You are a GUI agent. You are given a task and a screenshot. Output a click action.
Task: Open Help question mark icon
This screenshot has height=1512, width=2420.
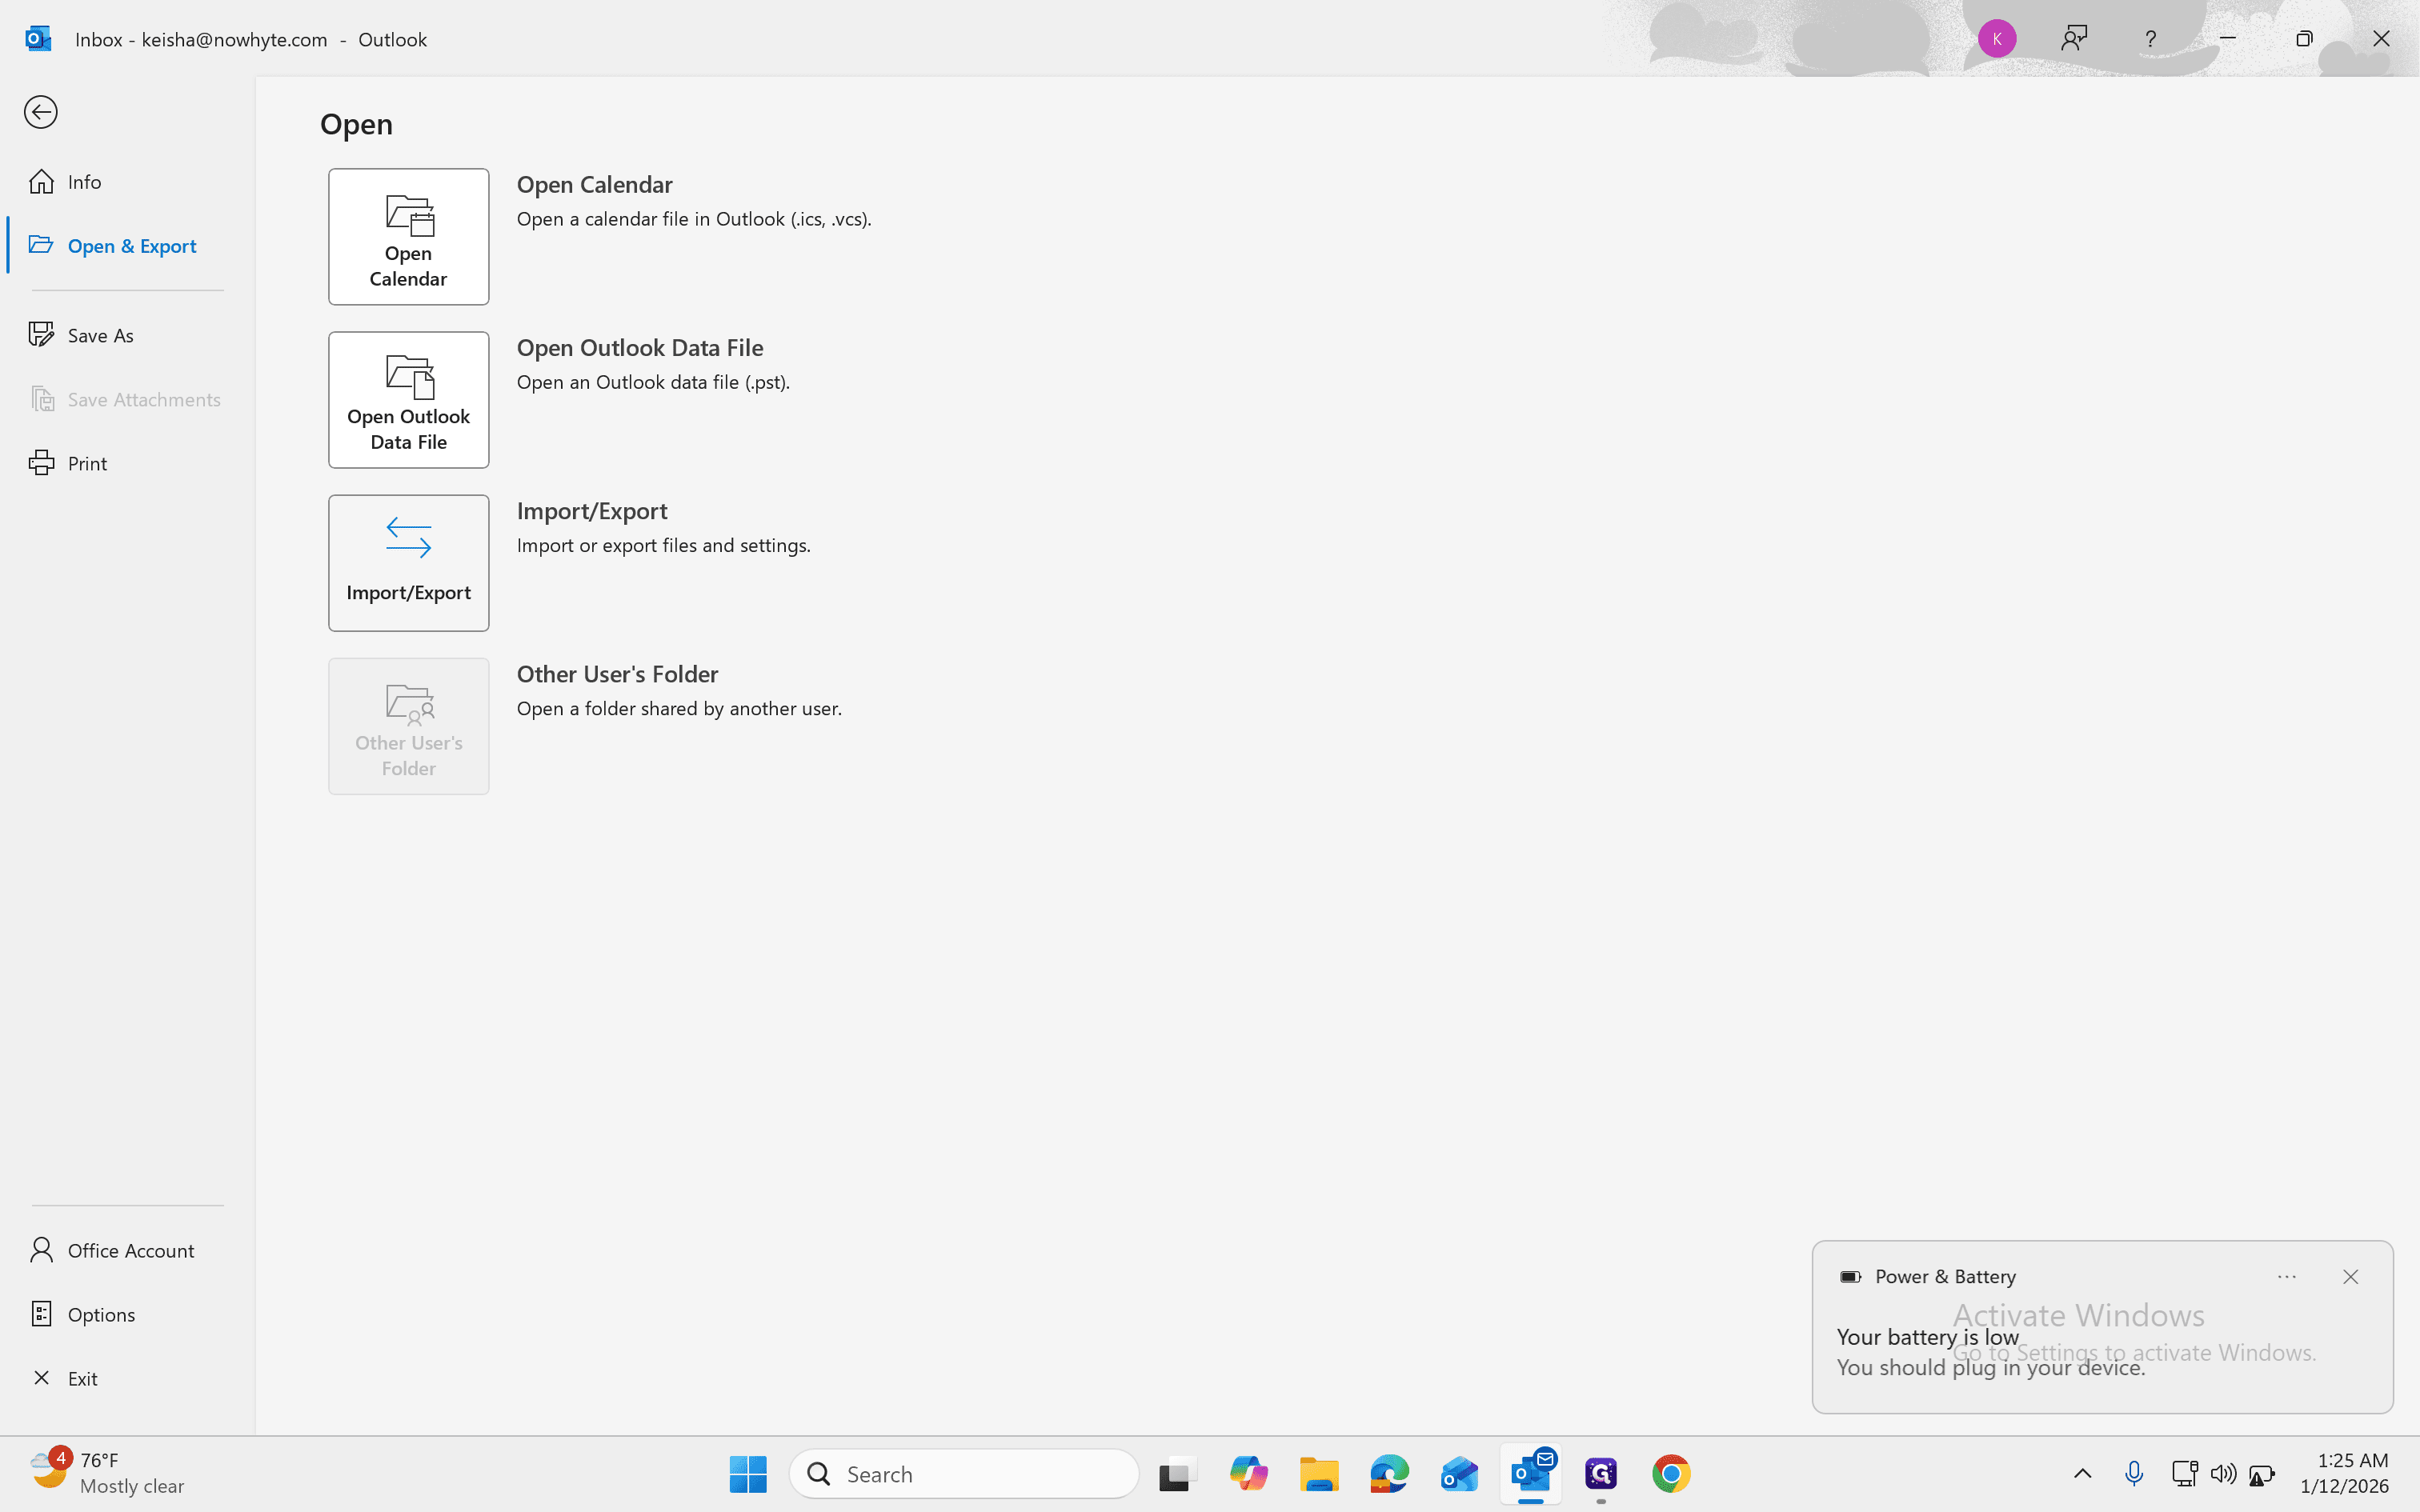point(2150,39)
